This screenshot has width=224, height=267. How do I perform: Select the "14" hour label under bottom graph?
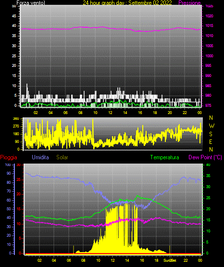(x=127, y=260)
